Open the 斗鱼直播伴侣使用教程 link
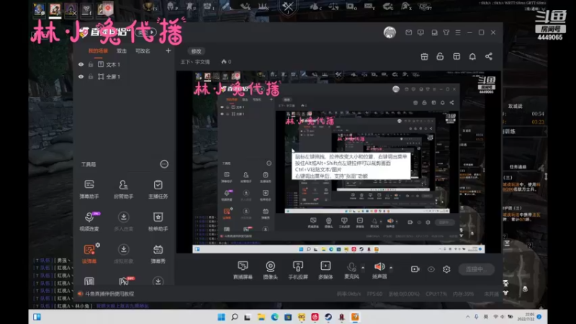 [x=109, y=294]
